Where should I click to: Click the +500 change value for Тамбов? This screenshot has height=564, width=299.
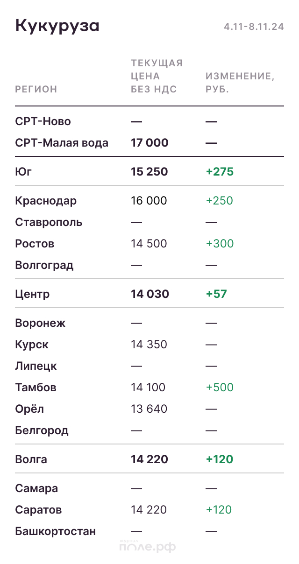(220, 388)
